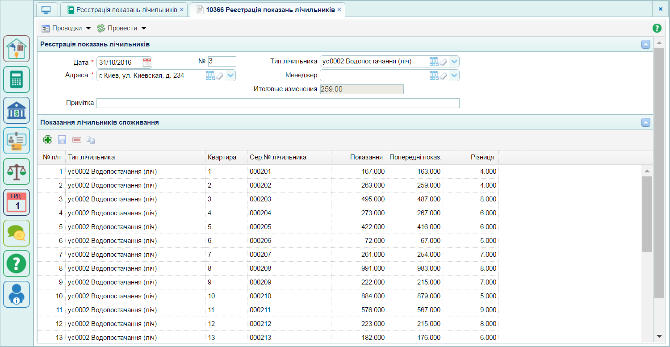
Task: Close the 10366 document tab
Action: click(339, 10)
